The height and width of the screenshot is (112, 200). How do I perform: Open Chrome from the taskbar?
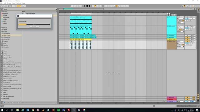click(x=33, y=110)
